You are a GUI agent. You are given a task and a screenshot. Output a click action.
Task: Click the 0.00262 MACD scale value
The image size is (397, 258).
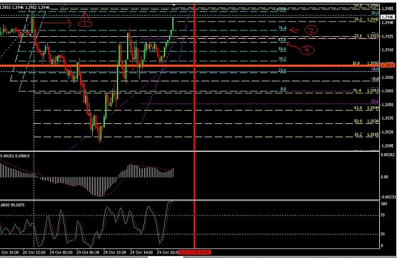coord(388,155)
